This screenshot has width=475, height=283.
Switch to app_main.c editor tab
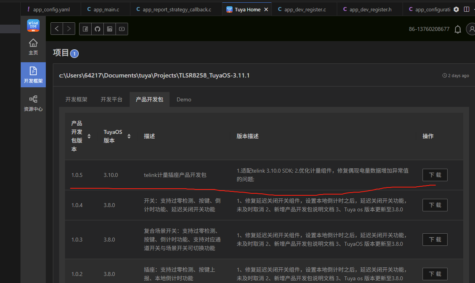pyautogui.click(x=106, y=9)
